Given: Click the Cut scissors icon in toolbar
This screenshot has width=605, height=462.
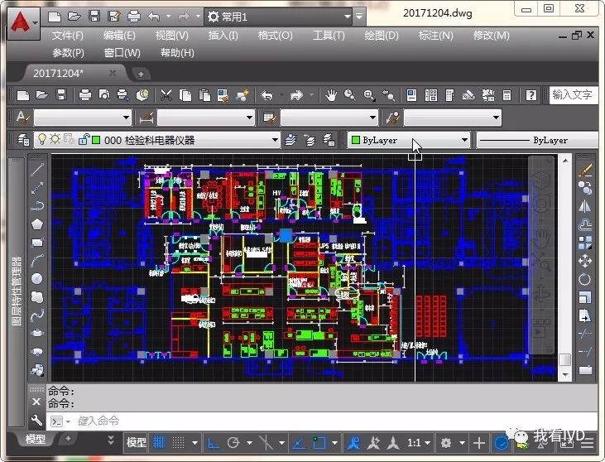Looking at the screenshot, I should [166, 95].
